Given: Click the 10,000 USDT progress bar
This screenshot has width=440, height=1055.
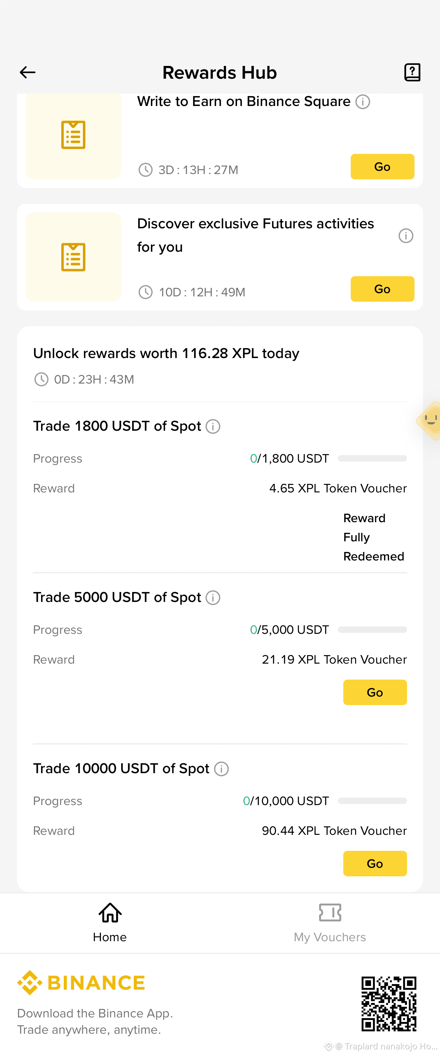Looking at the screenshot, I should pyautogui.click(x=372, y=801).
